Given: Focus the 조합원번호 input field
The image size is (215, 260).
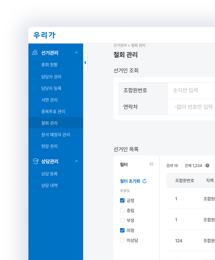Looking at the screenshot, I should tap(191, 90).
